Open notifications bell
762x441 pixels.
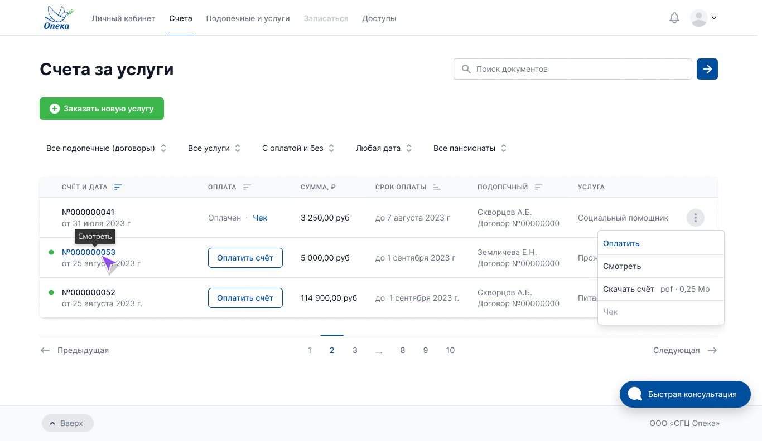[674, 18]
